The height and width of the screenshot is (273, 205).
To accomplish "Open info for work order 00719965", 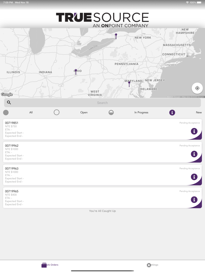I will click(x=194, y=200).
